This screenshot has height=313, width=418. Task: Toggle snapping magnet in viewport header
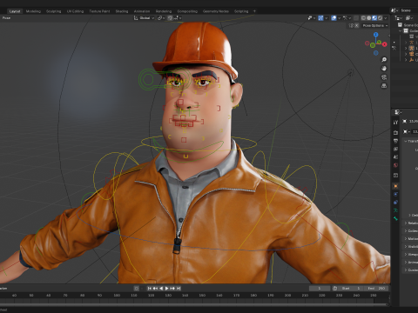[170, 18]
